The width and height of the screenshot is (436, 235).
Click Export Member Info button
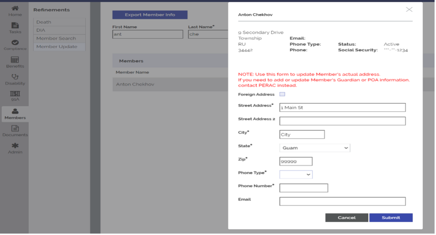coord(150,15)
